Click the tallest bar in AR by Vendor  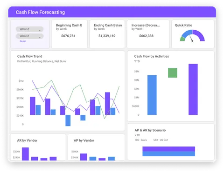tap(25, 154)
